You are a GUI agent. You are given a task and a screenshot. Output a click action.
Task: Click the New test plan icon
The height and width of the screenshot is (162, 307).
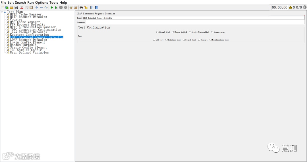click(2, 7)
